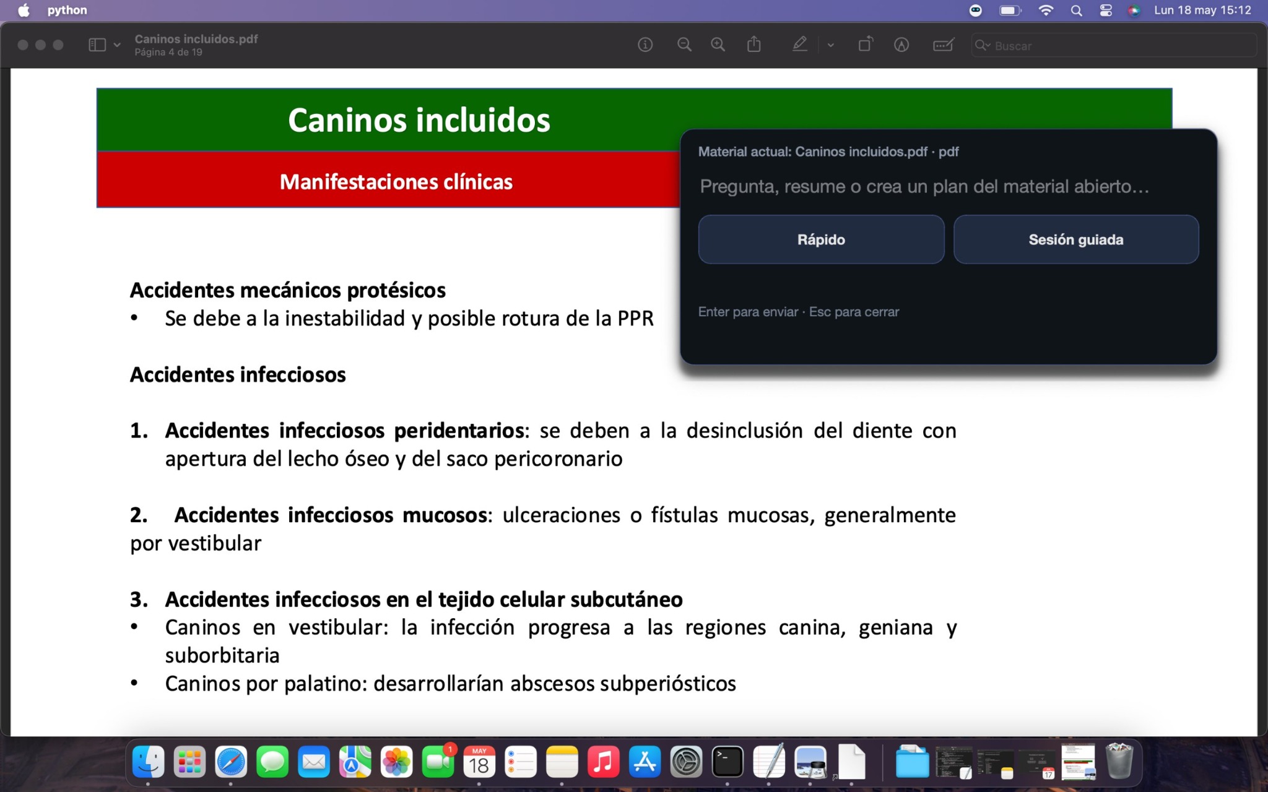Show the Markup toolbar
This screenshot has width=1268, height=792.
click(x=901, y=45)
